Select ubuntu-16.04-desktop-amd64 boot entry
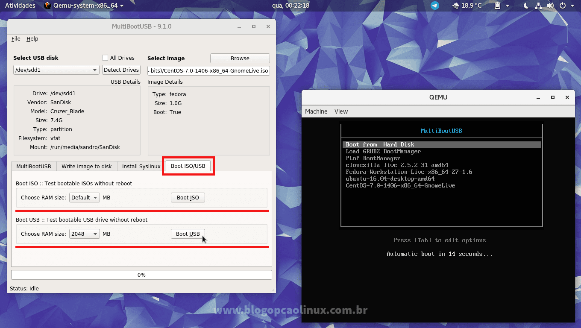Viewport: 581px width, 328px height. [x=390, y=179]
